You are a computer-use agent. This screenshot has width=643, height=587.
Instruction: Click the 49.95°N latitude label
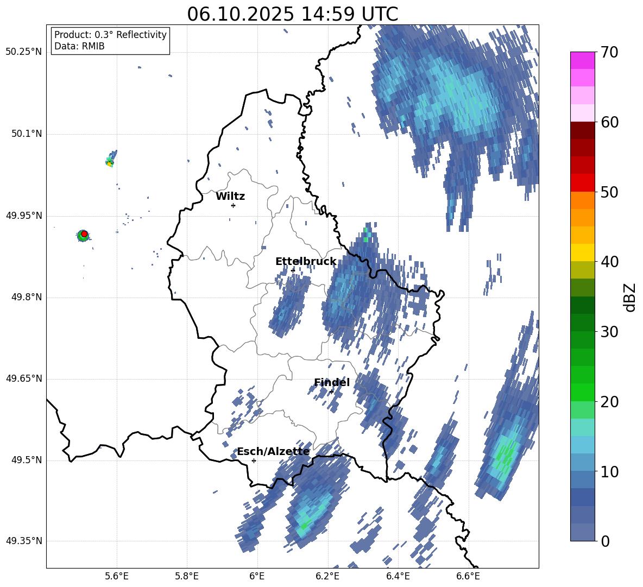(x=24, y=216)
